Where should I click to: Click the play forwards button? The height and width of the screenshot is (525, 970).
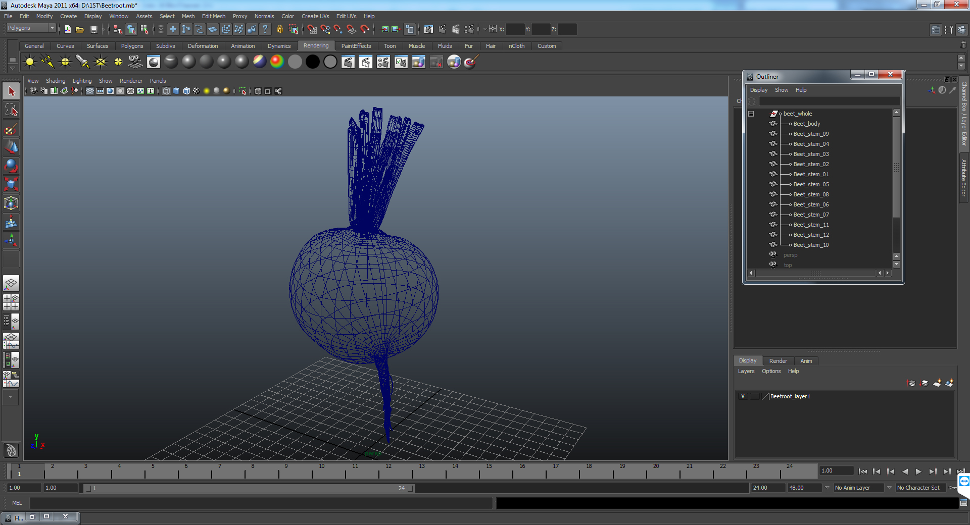(918, 471)
